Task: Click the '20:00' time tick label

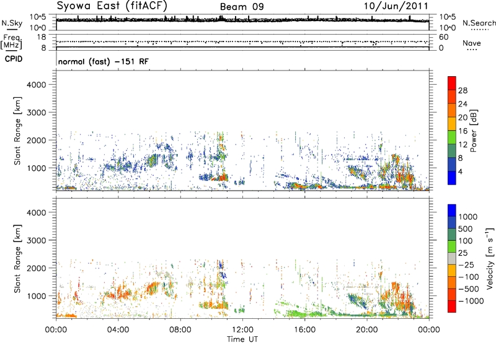Action: [x=366, y=329]
